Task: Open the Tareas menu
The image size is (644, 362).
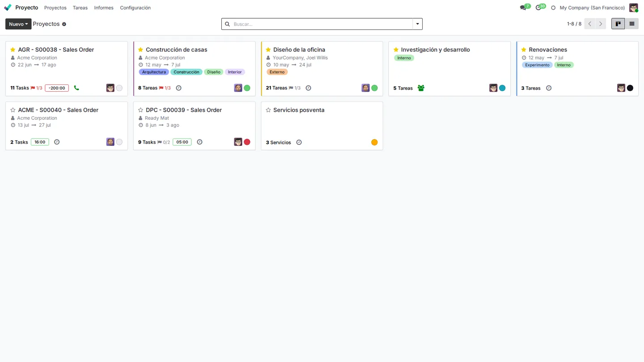Action: [80, 8]
